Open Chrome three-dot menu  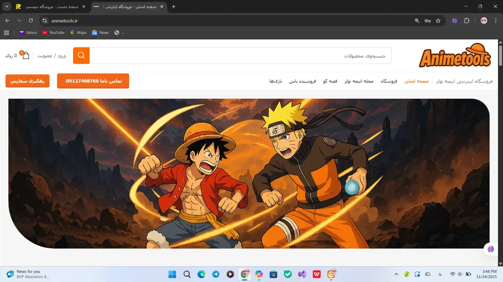pos(496,21)
